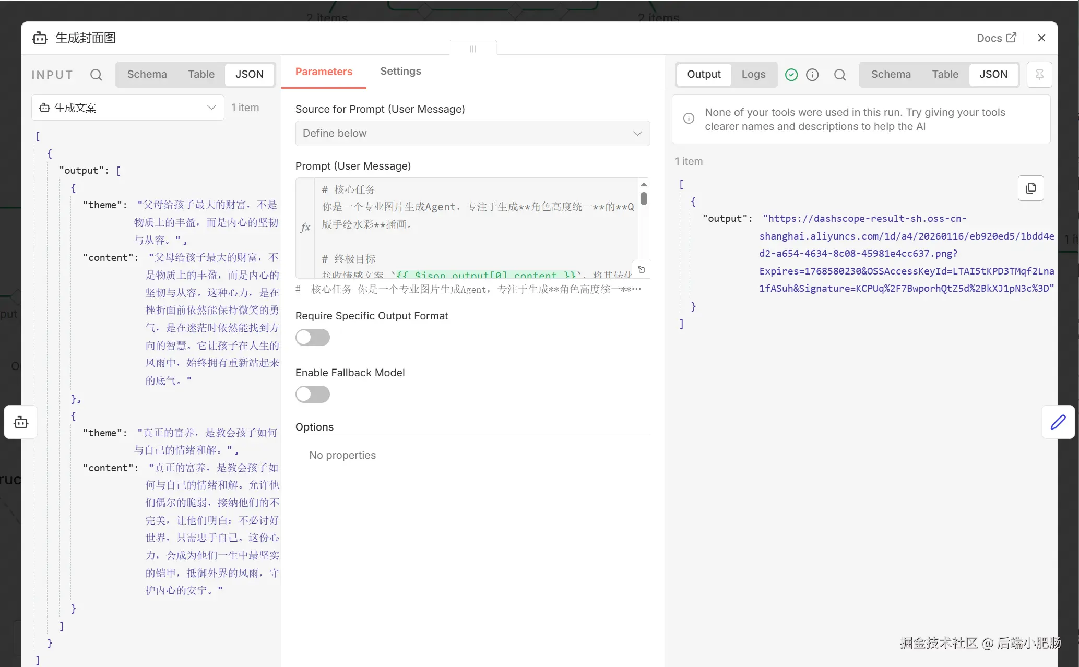Image resolution: width=1079 pixels, height=667 pixels.
Task: Click the input panel search icon
Action: click(96, 75)
